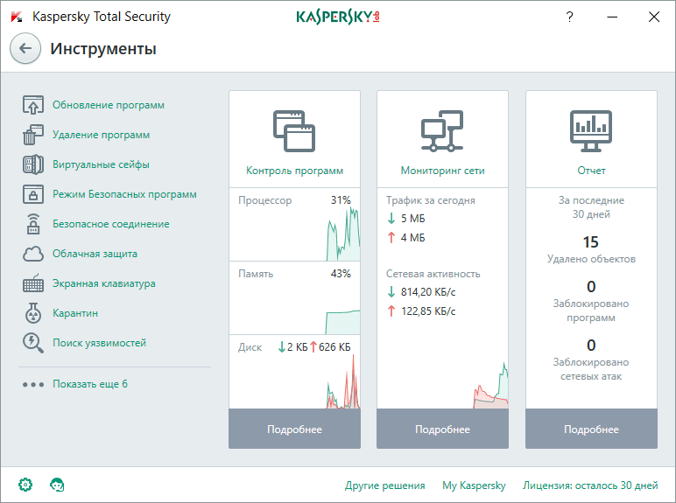Open the Безопасное соединение link
The image size is (676, 503).
111,224
